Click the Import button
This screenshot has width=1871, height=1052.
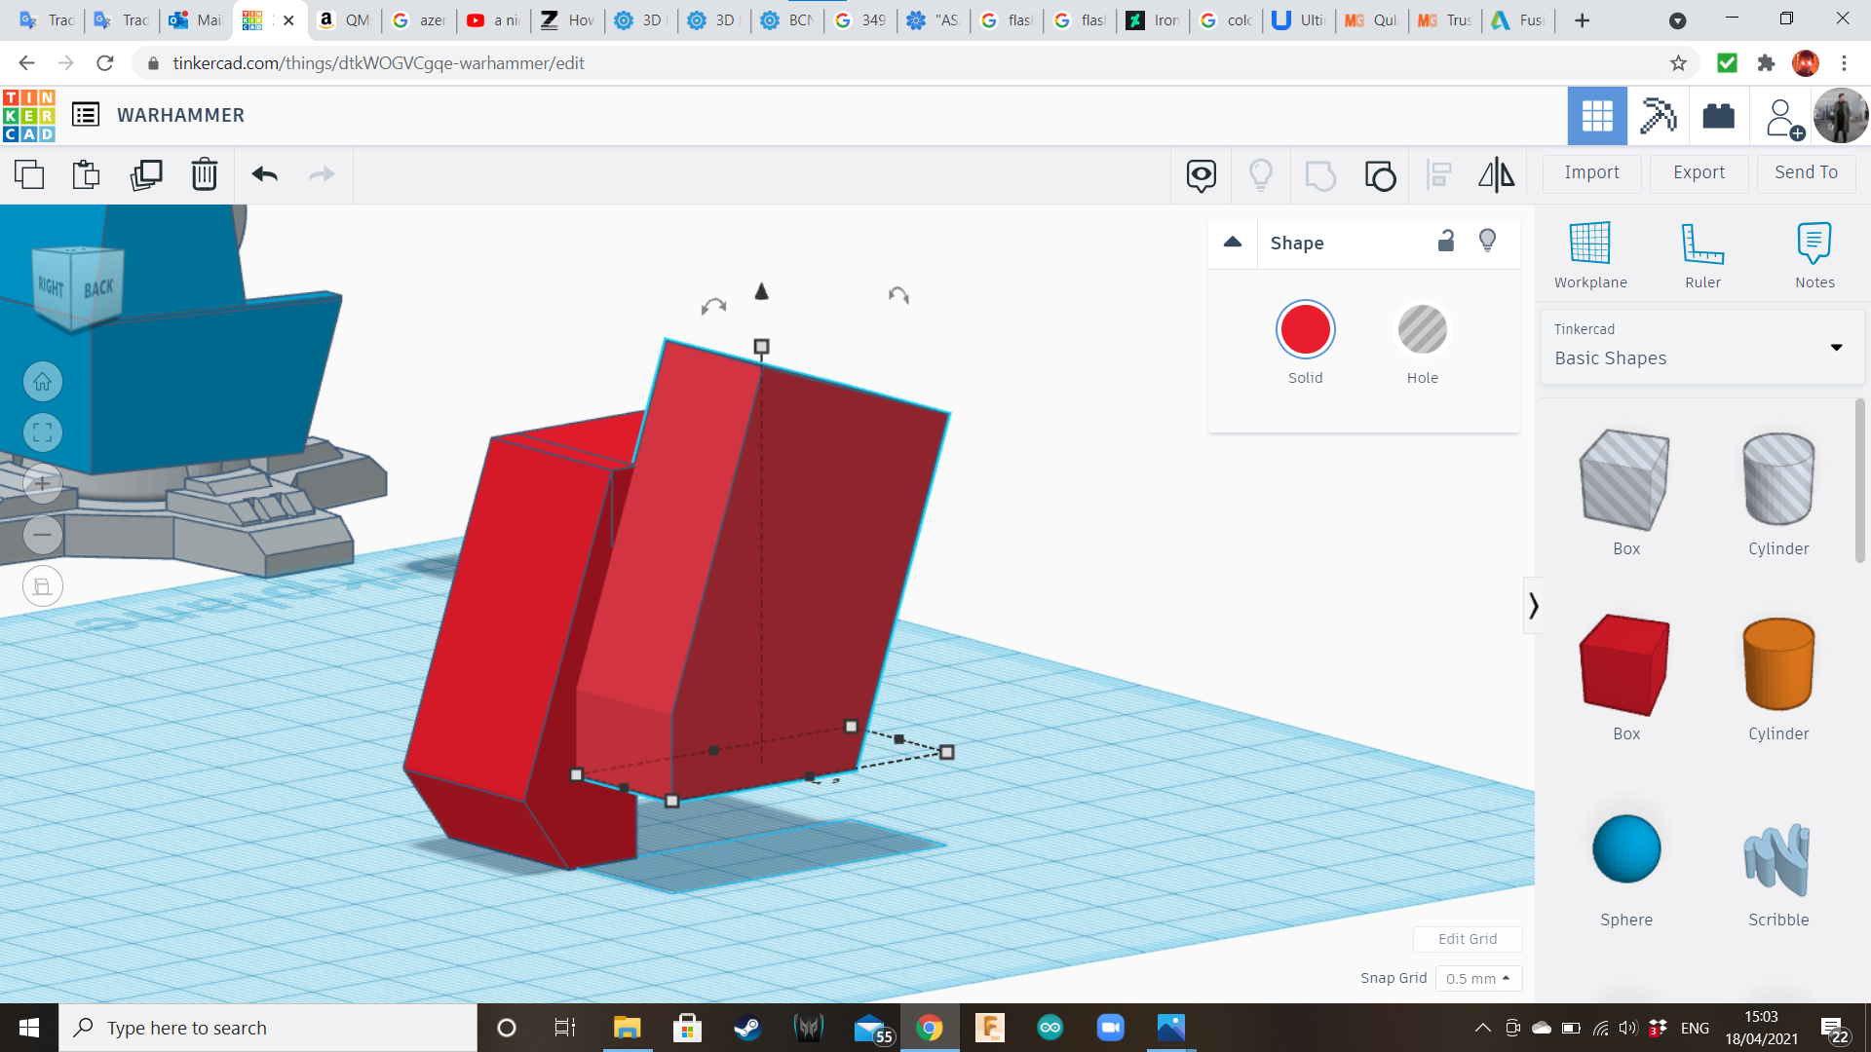[1591, 172]
